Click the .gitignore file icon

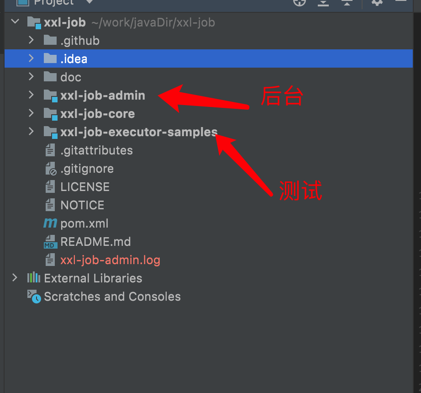[50, 169]
